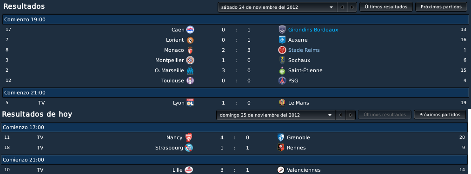Click the Caen club crest
The height and width of the screenshot is (174, 471).
(190, 30)
